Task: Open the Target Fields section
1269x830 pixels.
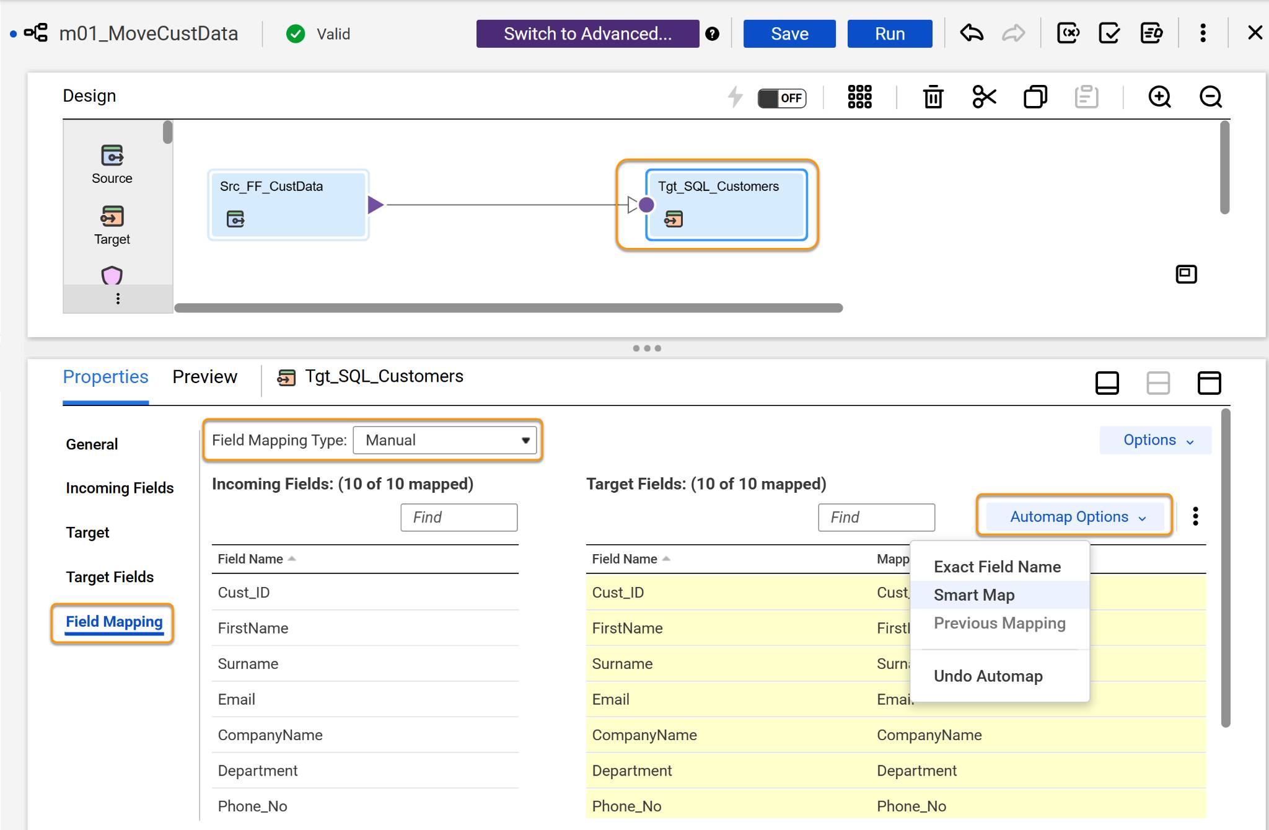Action: [110, 577]
